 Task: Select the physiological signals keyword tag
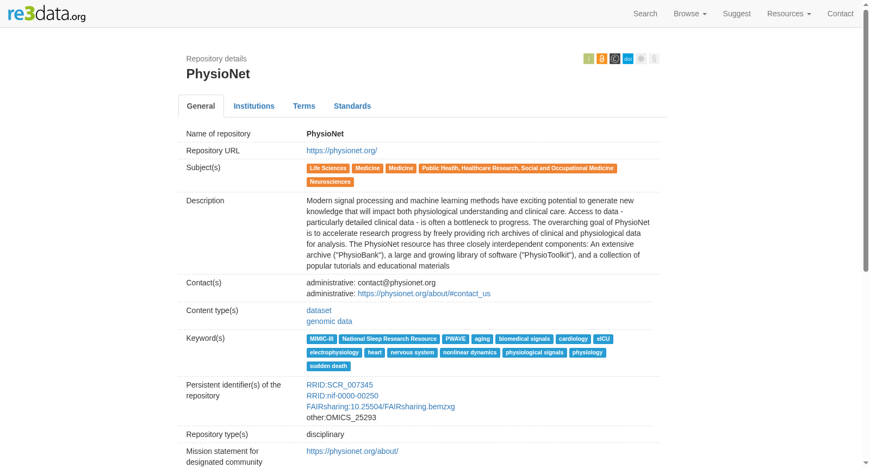pyautogui.click(x=535, y=353)
